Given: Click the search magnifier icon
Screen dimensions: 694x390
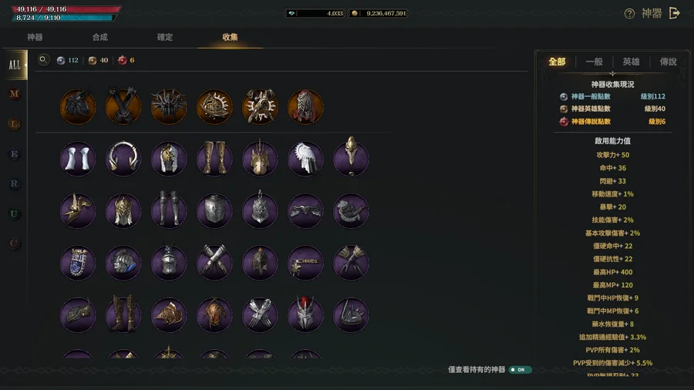Looking at the screenshot, I should coord(43,59).
